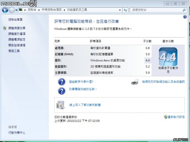Click the processor subscore 6.8
This screenshot has height=142, width=190.
pyautogui.click(x=148, y=48)
